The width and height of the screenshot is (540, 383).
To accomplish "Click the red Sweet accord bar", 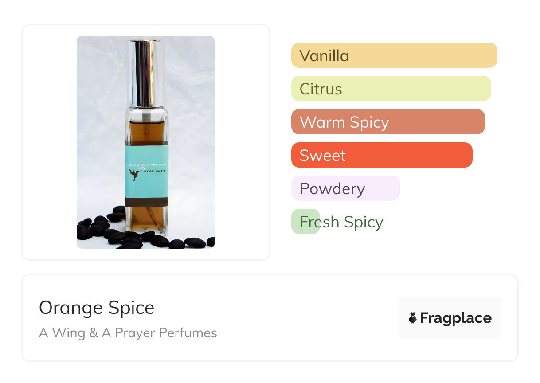I will click(x=381, y=155).
